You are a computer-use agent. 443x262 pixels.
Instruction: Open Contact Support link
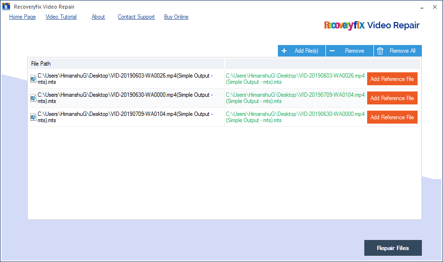point(136,17)
